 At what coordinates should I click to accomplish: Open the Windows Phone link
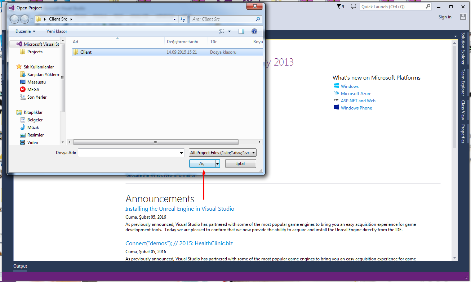coord(356,108)
